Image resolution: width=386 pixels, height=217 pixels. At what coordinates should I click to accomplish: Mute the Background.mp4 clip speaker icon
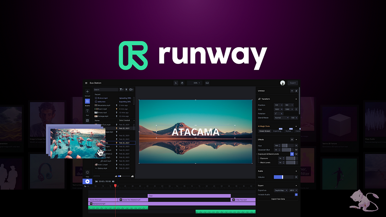[91, 203]
